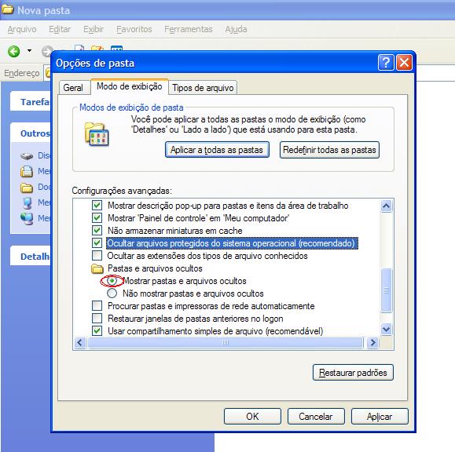This screenshot has width=455, height=452.
Task: Click the 'Aplicar a todas as pastas' button
Action: pyautogui.click(x=217, y=150)
